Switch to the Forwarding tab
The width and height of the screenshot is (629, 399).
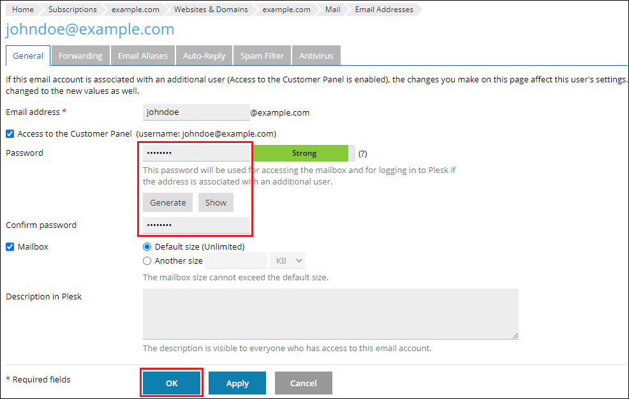(80, 56)
